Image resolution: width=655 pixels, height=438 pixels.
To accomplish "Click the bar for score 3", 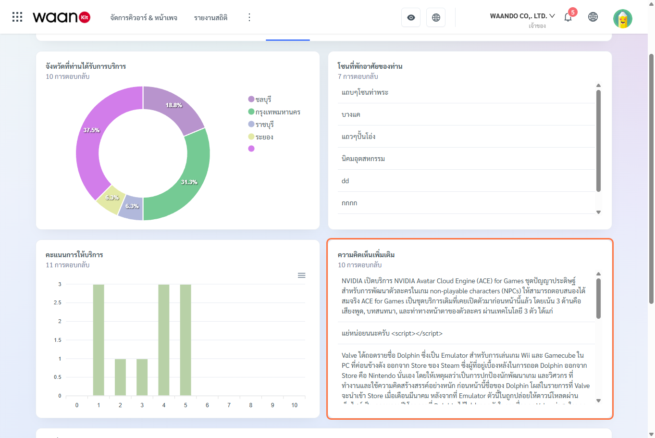I will coord(142,377).
